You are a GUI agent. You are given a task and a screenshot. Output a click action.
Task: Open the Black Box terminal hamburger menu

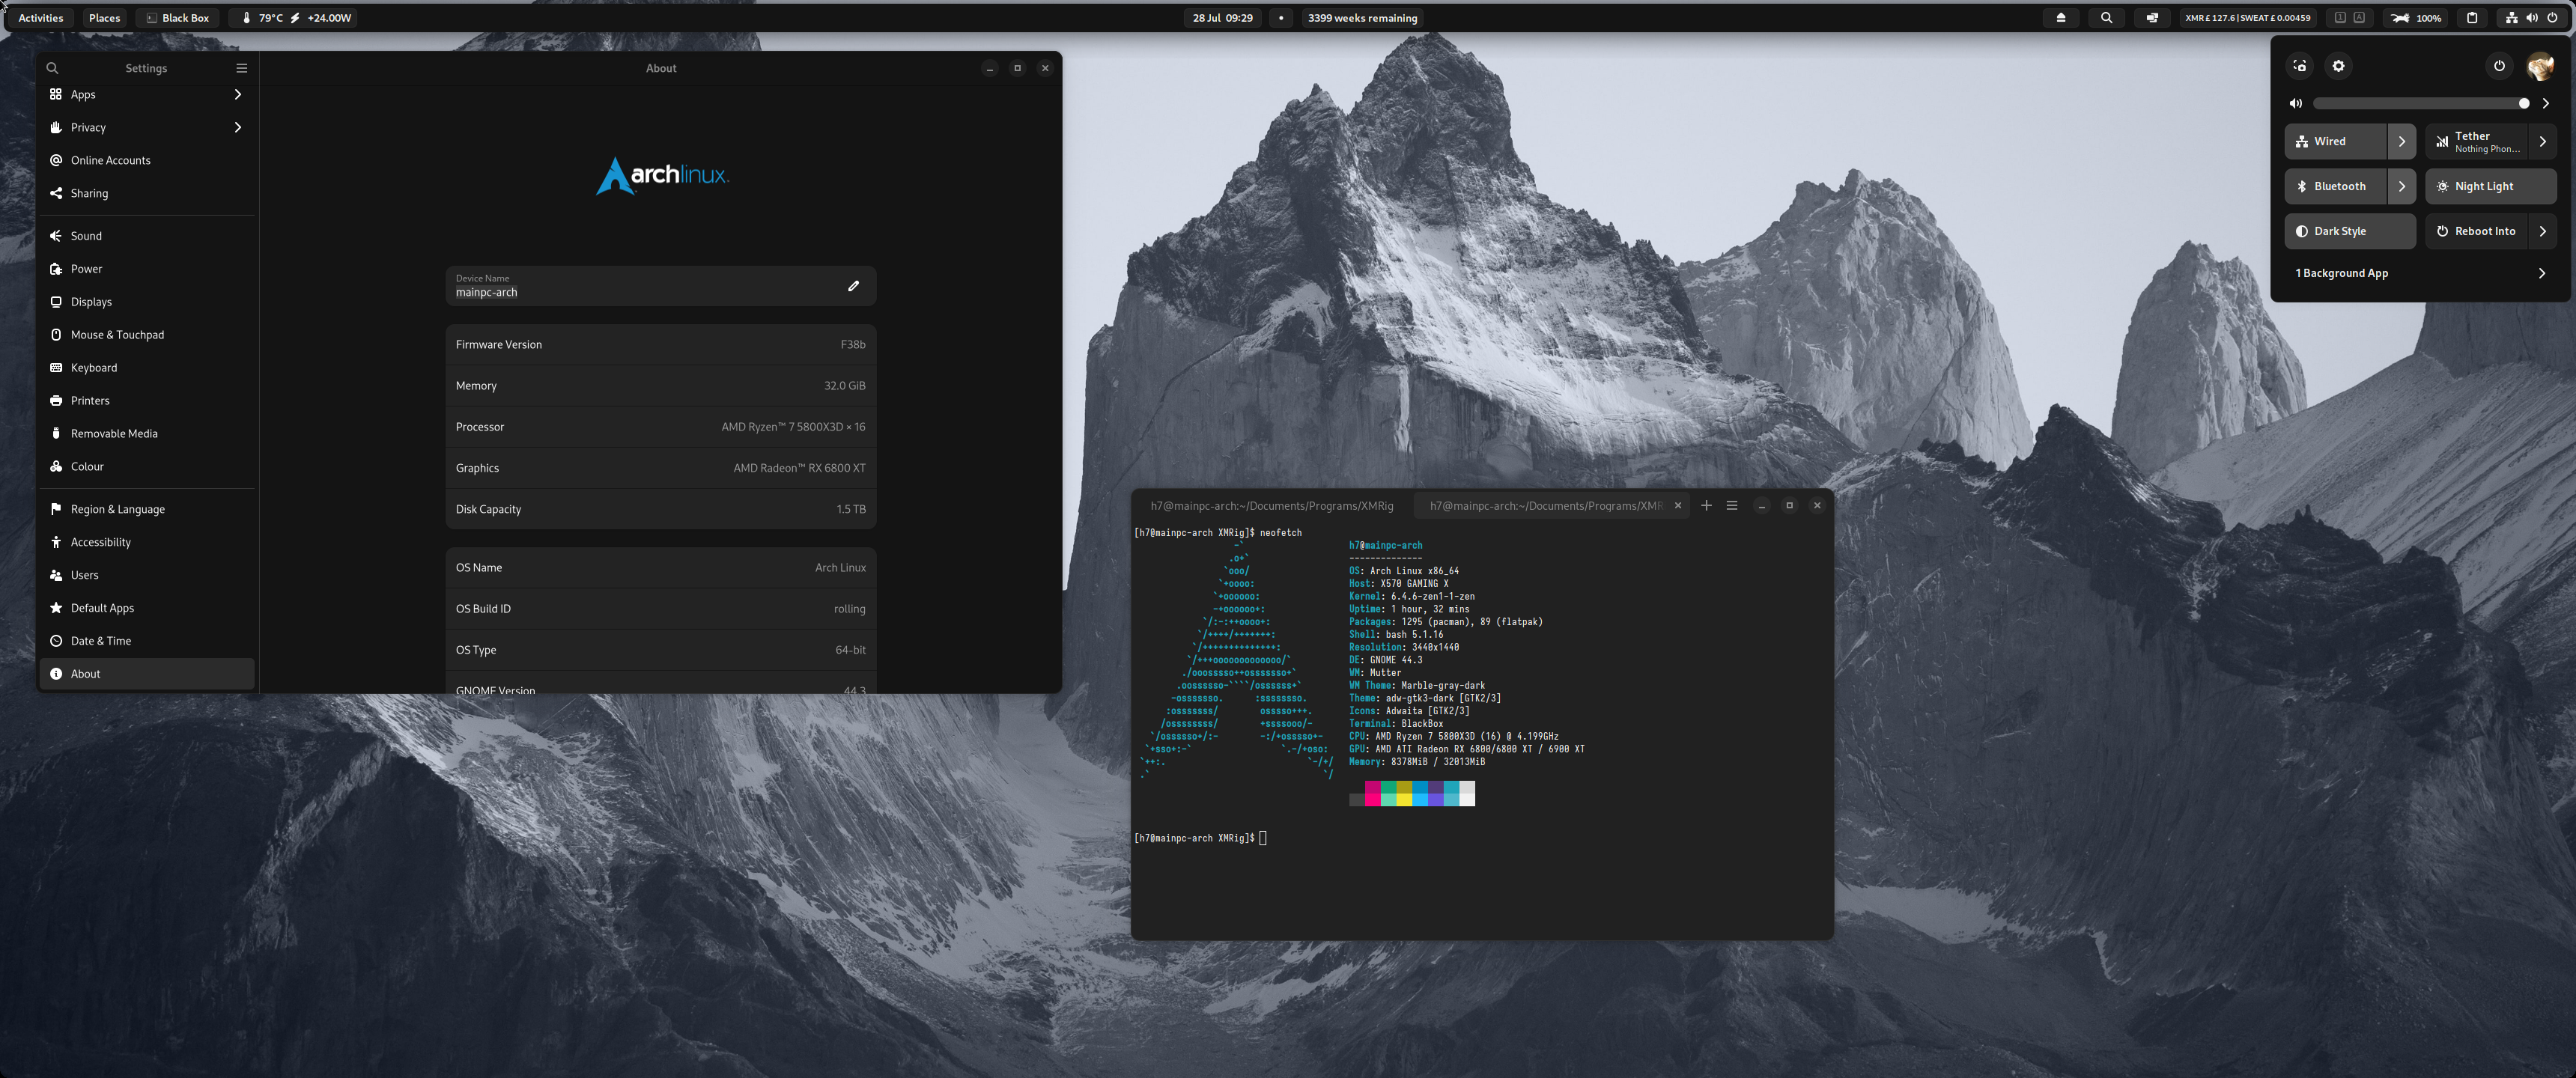pos(1732,505)
